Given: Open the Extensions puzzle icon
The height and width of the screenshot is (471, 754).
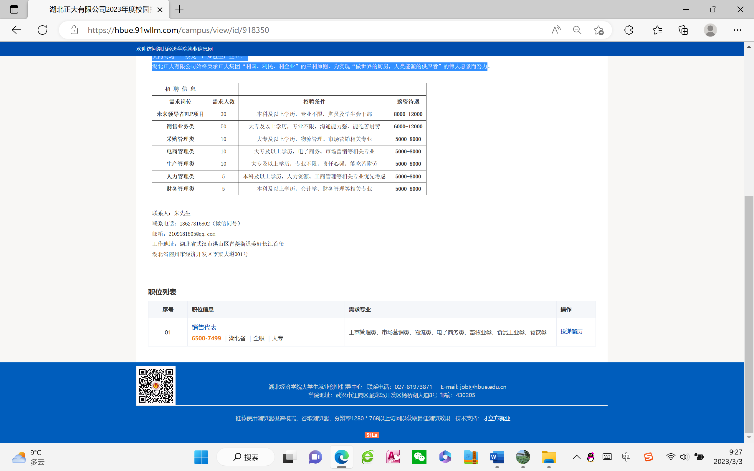Looking at the screenshot, I should (629, 30).
